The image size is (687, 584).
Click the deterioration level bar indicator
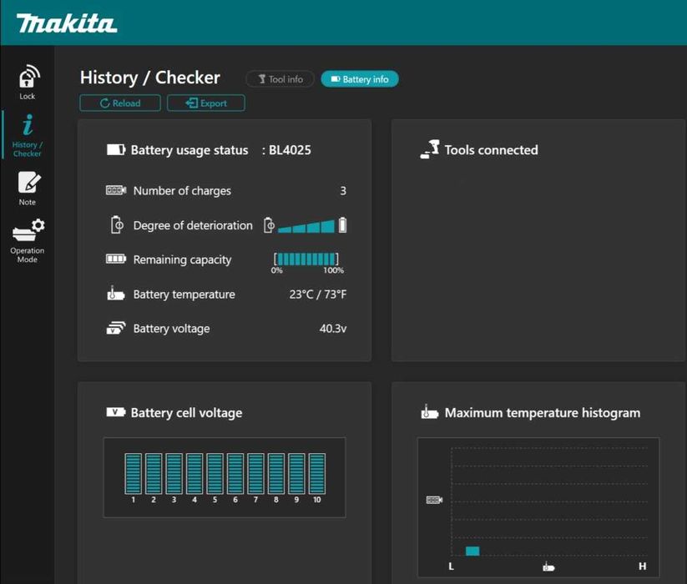306,226
